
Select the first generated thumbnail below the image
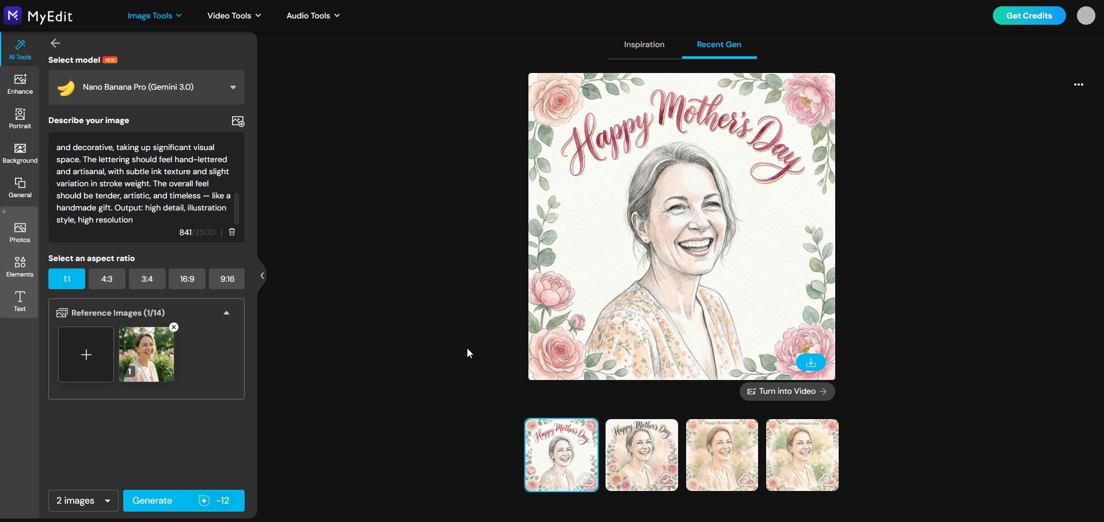561,455
